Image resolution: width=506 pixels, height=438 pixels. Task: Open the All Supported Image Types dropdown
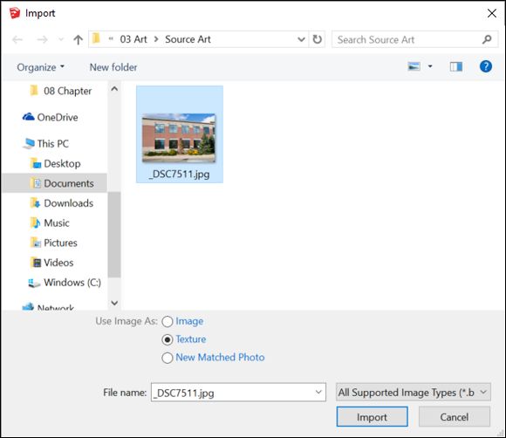pyautogui.click(x=413, y=392)
